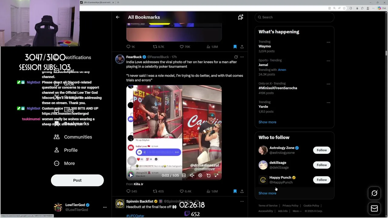Unmute the video player
This screenshot has width=388, height=218.
(x=192, y=175)
